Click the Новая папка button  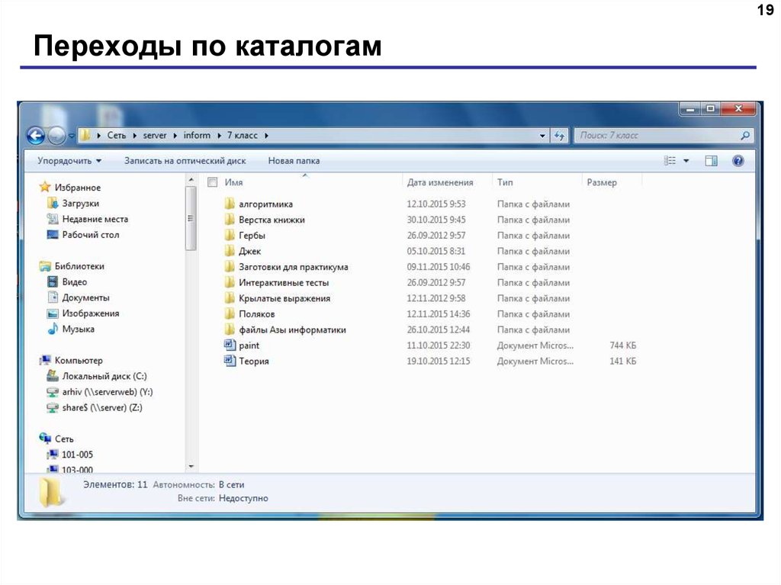[x=294, y=160]
